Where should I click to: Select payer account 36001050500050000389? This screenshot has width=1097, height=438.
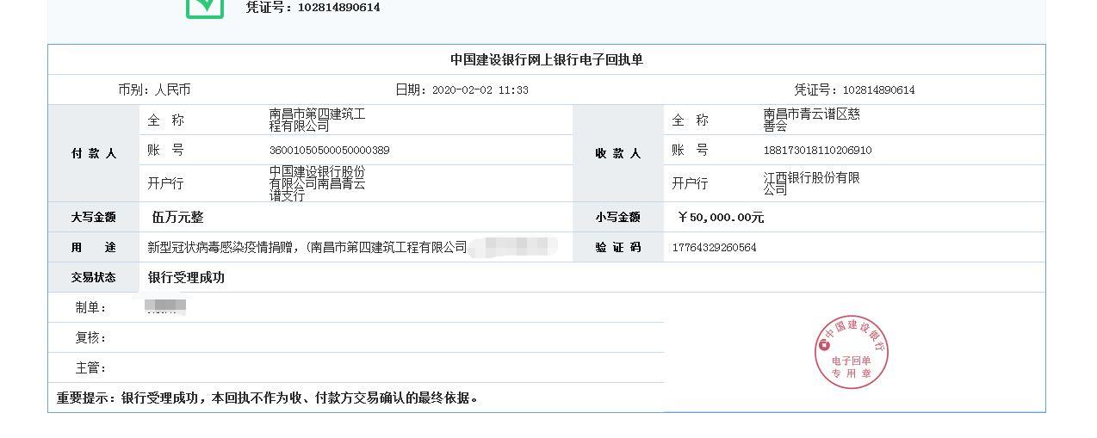pos(329,150)
